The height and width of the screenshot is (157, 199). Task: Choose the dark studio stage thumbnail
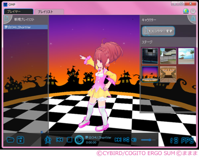point(150,55)
